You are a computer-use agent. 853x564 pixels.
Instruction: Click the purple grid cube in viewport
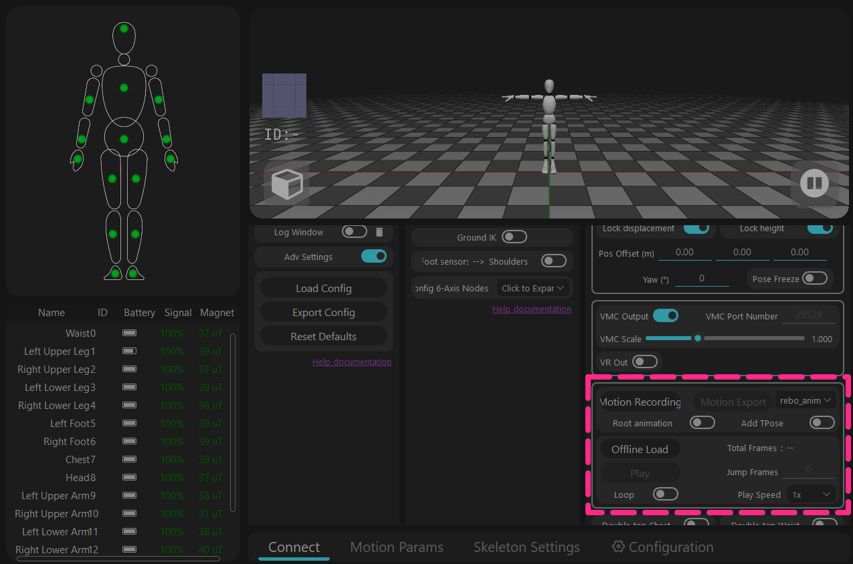pos(284,96)
